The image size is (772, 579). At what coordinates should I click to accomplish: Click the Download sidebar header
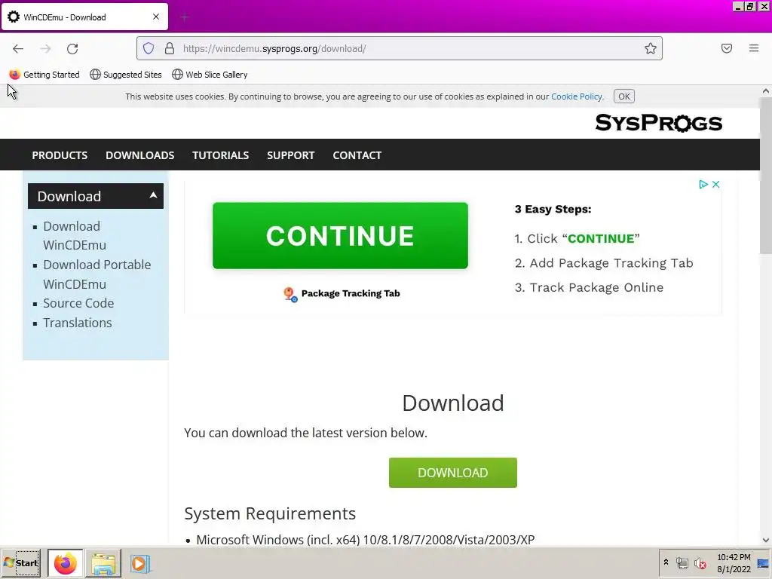click(x=96, y=196)
